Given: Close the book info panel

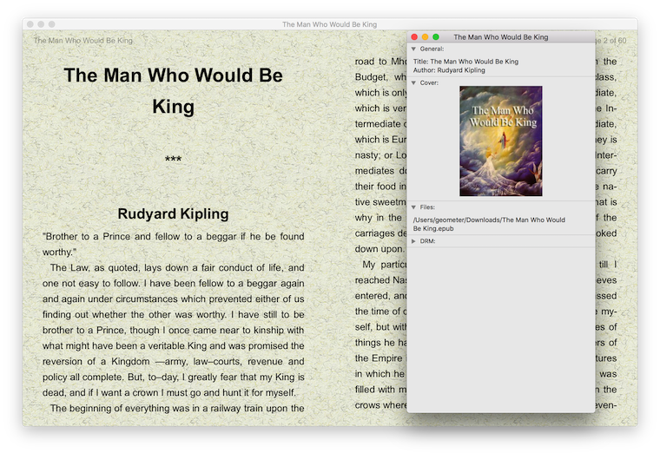Looking at the screenshot, I should pos(414,37).
